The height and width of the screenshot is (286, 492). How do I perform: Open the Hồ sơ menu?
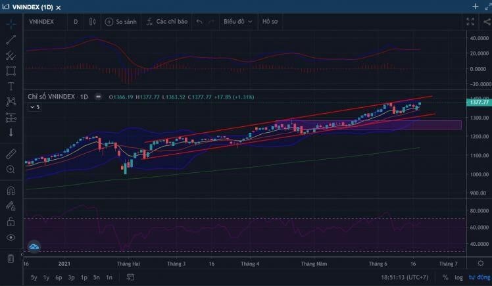pos(270,22)
